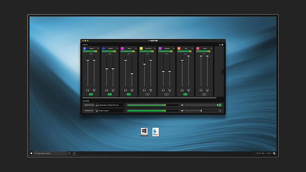This screenshot has height=172, width=306.
Task: Click the orange SFX channel icon
Action: [x=179, y=49]
